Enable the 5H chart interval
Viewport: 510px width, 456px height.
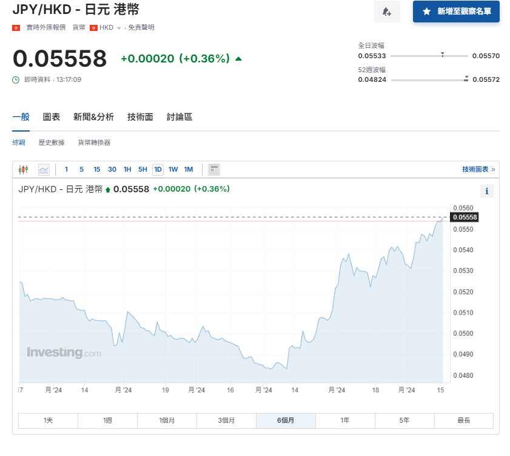point(142,169)
